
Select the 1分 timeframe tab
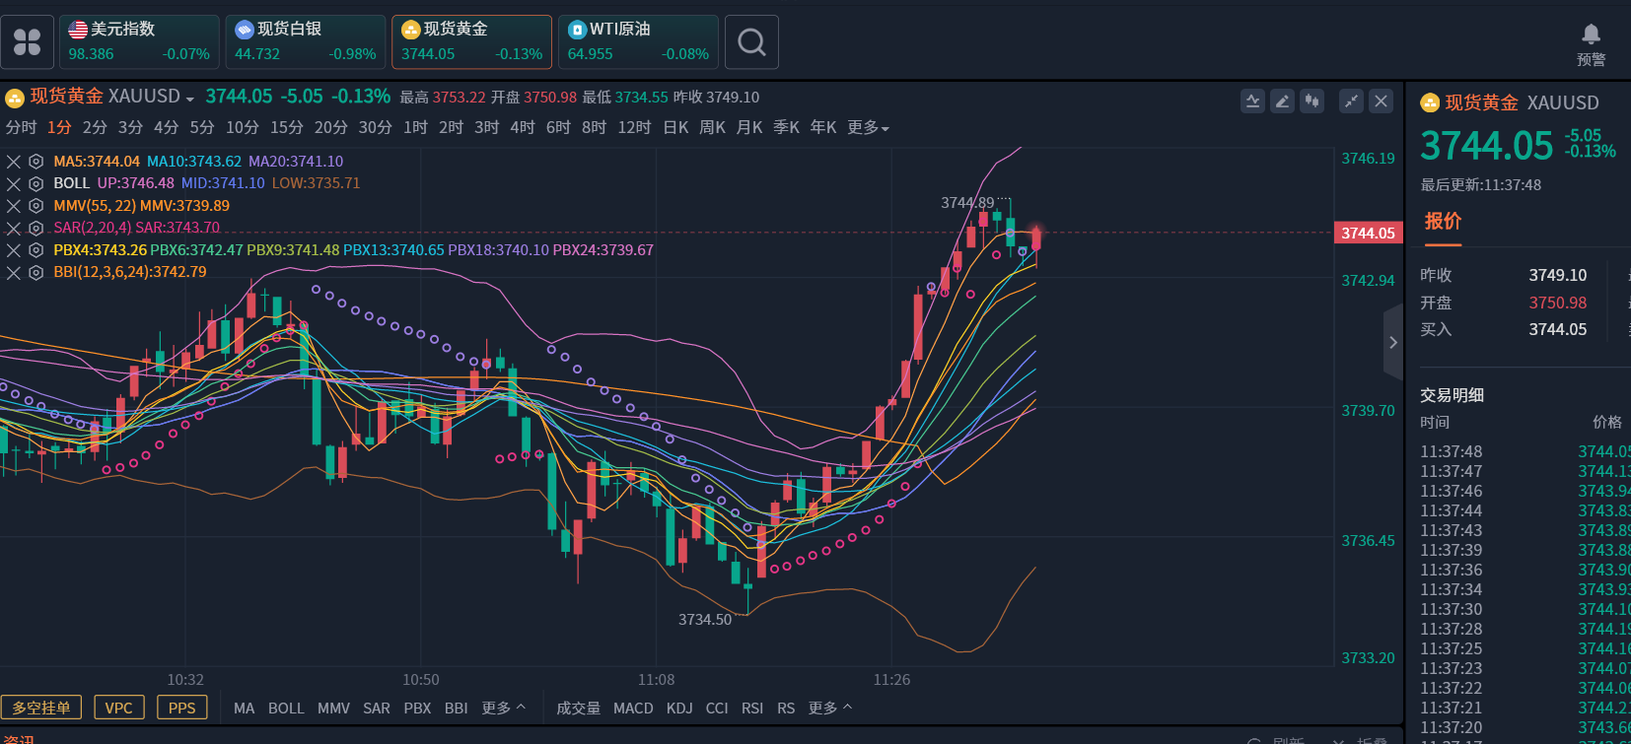(59, 128)
